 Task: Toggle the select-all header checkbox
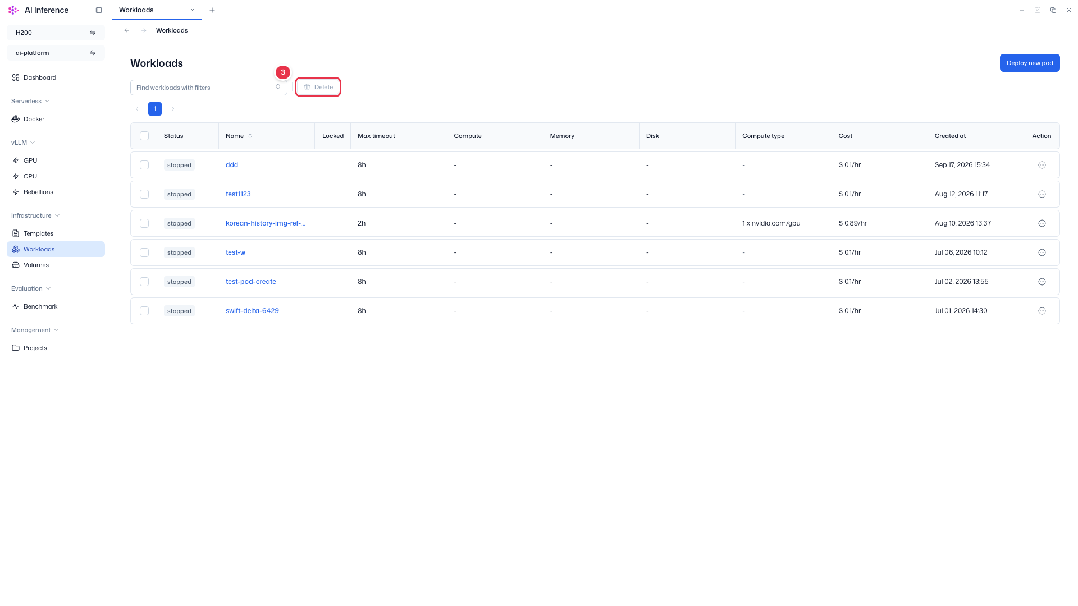[x=144, y=136]
